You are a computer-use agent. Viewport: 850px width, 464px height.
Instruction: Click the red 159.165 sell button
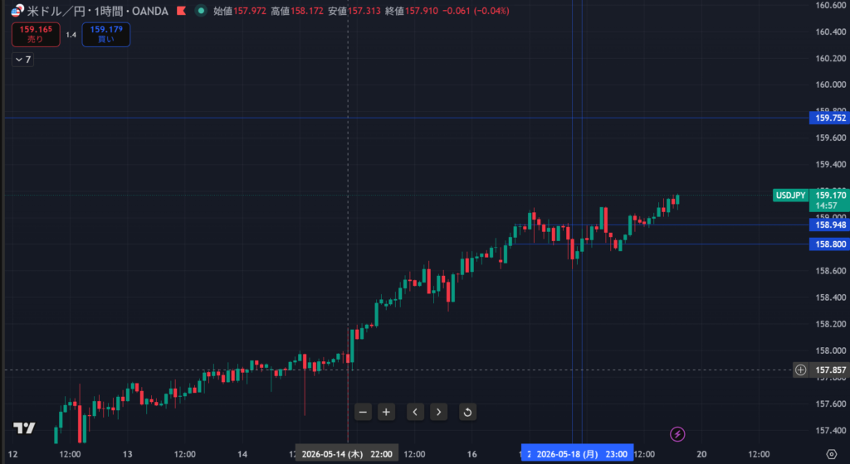click(36, 35)
